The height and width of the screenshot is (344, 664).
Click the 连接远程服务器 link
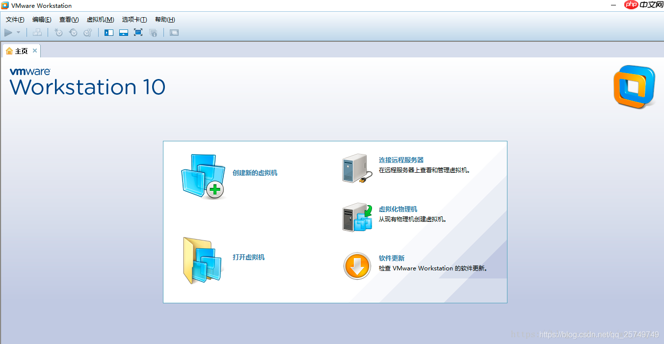click(401, 160)
